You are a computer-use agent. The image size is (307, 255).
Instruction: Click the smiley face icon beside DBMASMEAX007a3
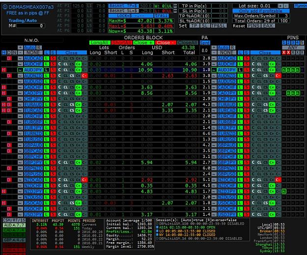coord(5,7)
